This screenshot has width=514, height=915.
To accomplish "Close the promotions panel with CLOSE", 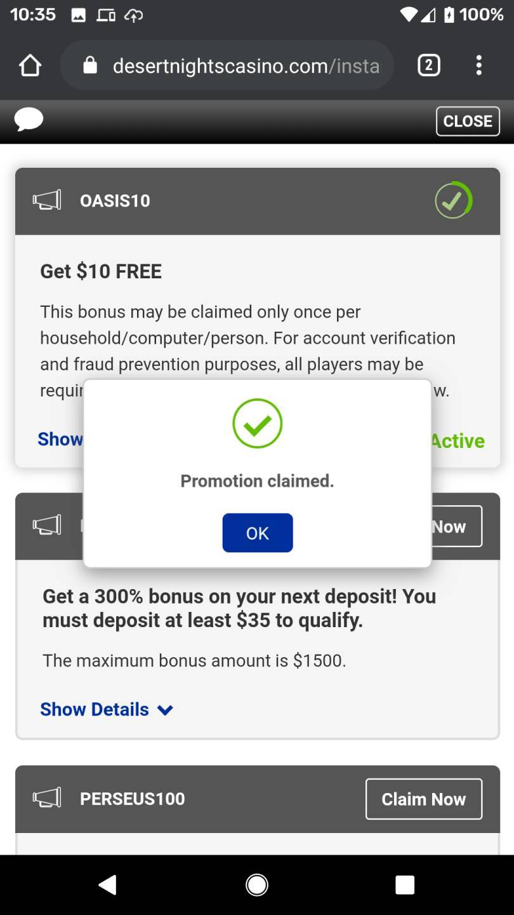I will (468, 121).
